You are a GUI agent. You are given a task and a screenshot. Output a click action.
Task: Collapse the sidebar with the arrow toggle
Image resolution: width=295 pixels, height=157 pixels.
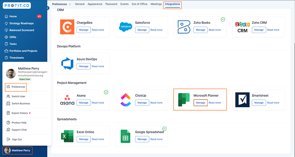48,8
